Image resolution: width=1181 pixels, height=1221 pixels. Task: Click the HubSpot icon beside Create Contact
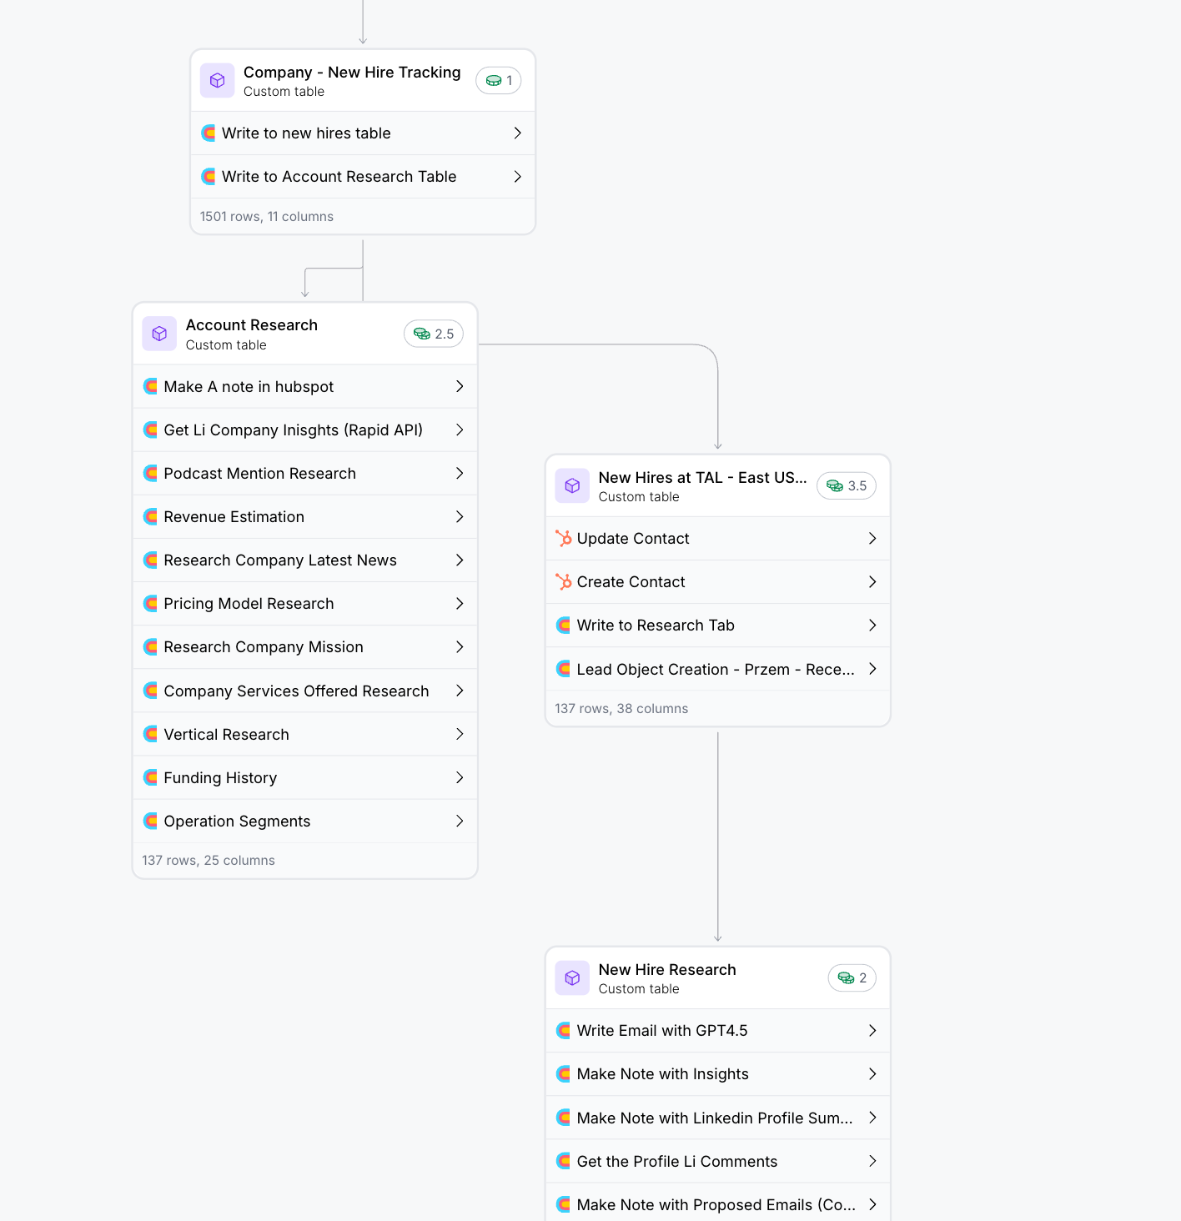[x=564, y=582]
